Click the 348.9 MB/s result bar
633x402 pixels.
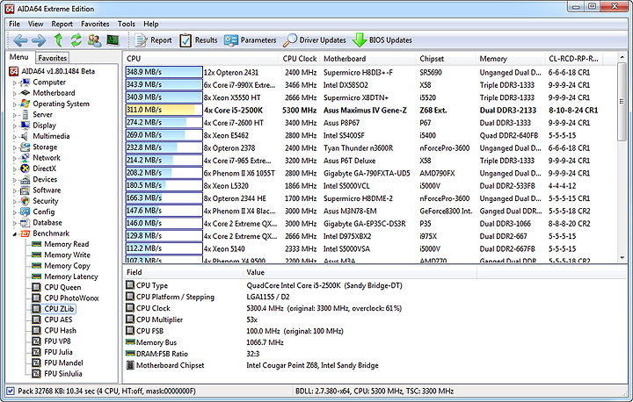coord(164,72)
